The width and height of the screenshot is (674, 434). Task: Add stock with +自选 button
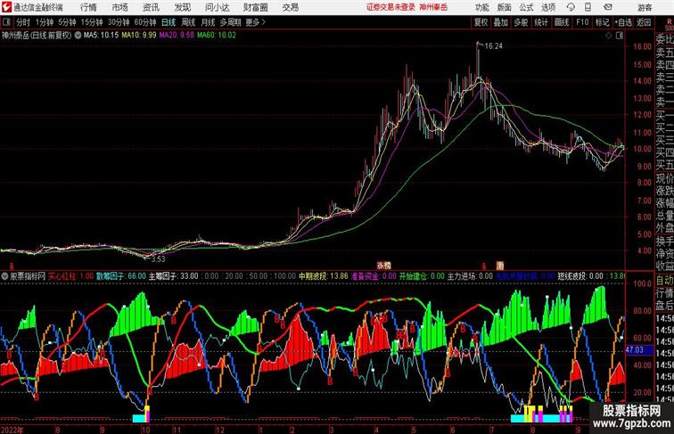[x=623, y=22]
